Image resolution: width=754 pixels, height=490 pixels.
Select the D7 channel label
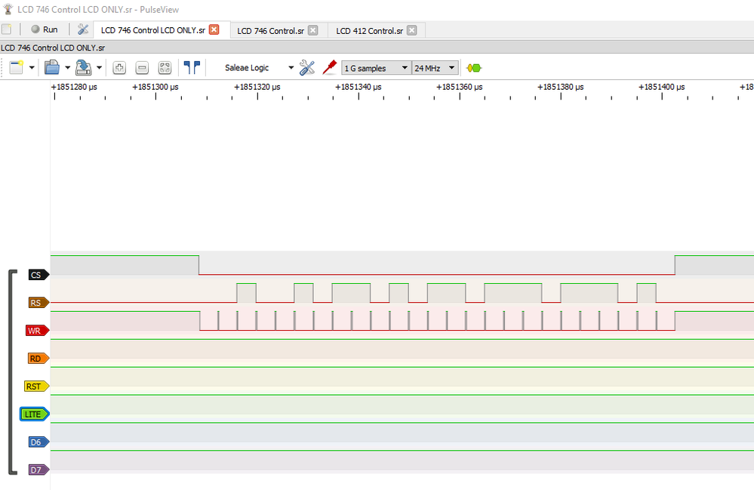(38, 470)
